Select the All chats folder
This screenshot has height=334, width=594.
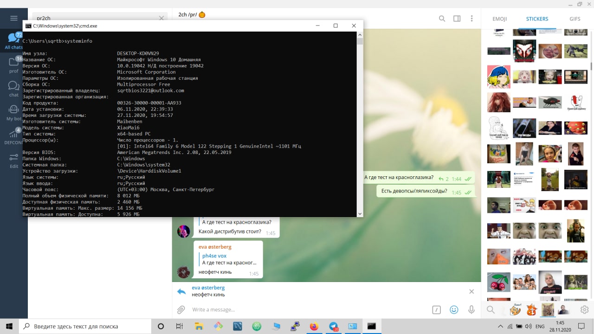(x=14, y=41)
